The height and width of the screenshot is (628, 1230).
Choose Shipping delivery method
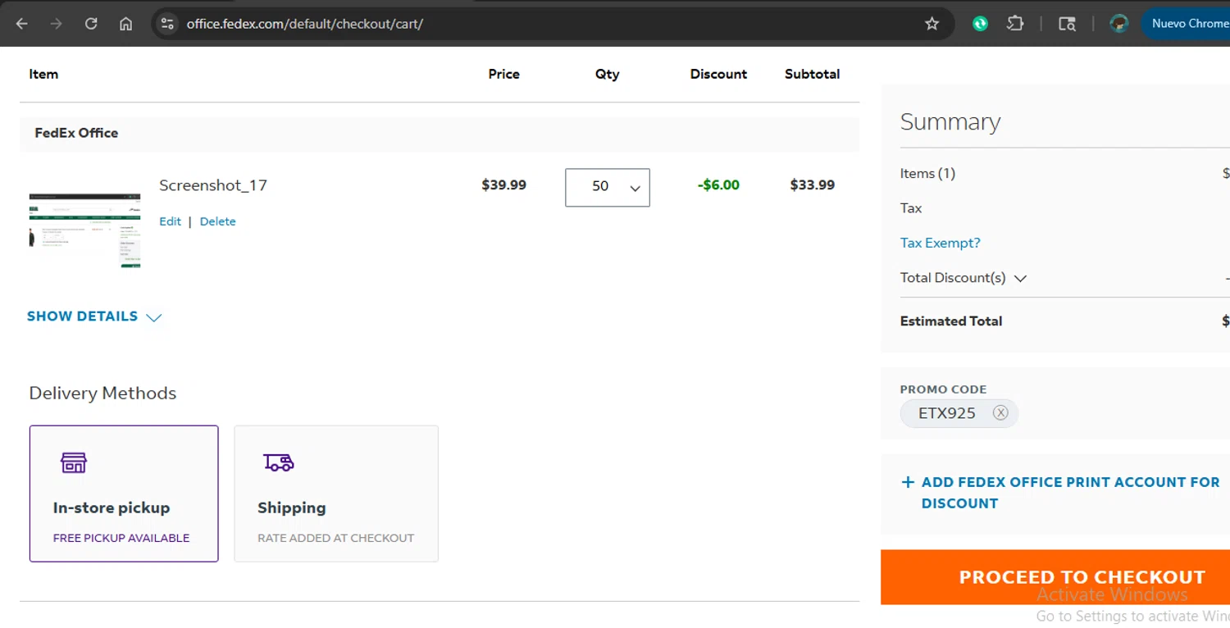336,494
